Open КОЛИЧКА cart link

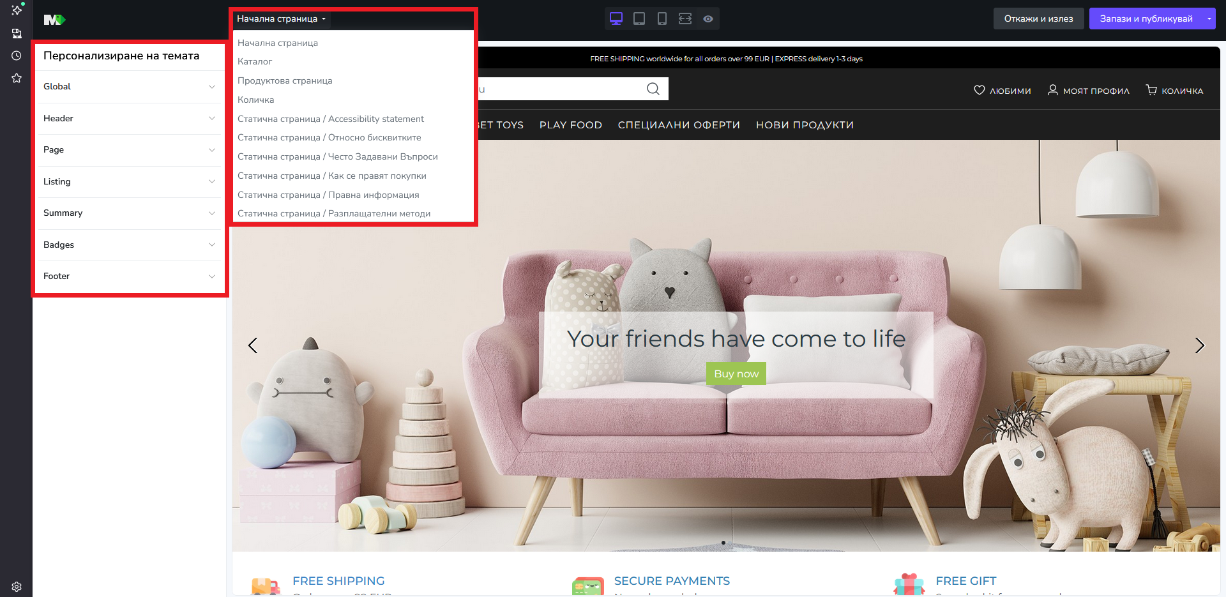[1182, 91]
